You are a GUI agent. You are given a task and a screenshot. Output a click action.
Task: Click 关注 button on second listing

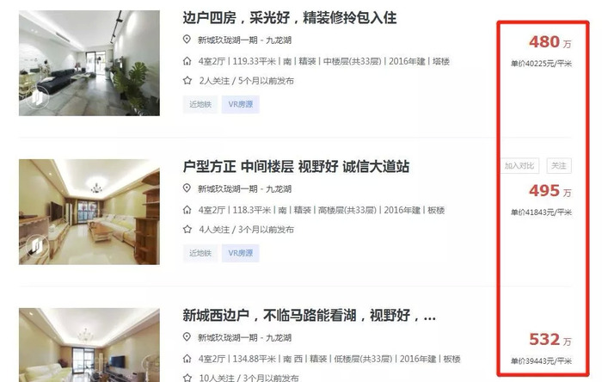click(559, 166)
